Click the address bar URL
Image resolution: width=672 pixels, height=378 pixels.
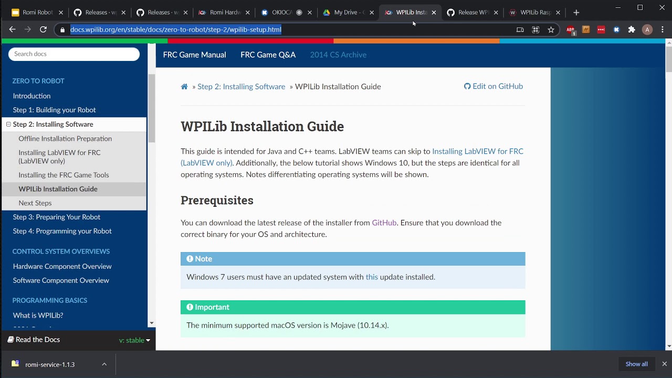click(x=176, y=29)
